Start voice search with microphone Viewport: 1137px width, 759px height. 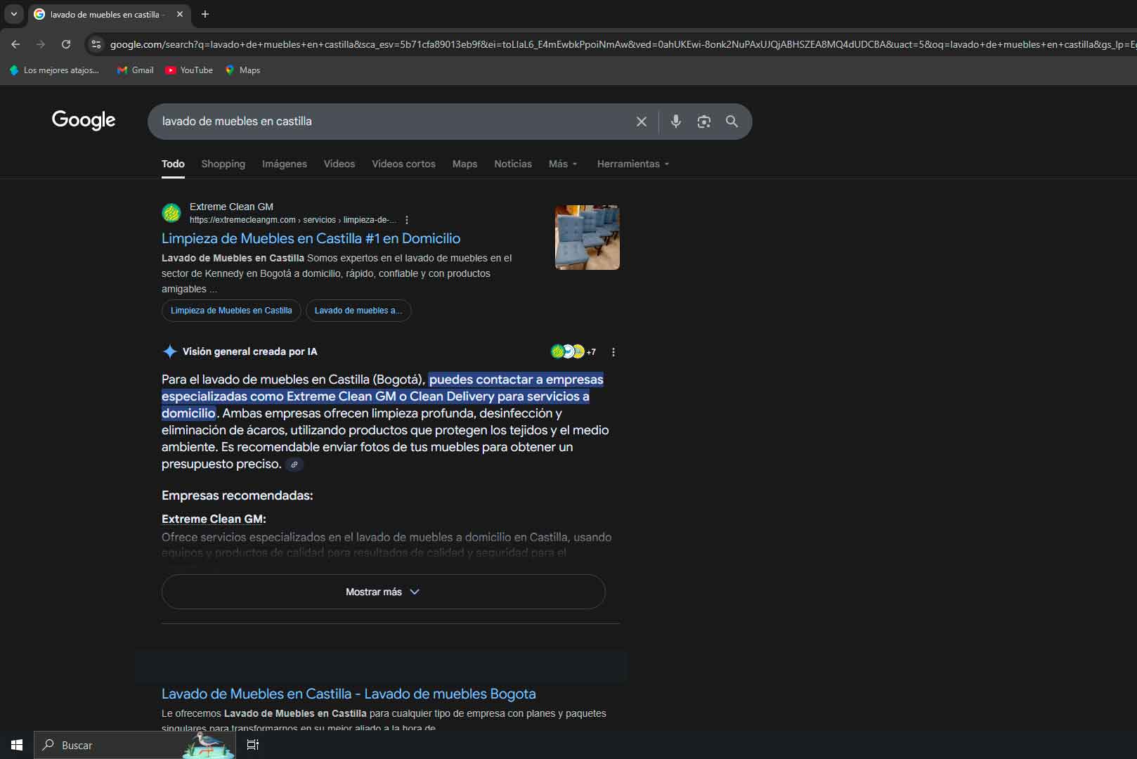click(x=676, y=122)
